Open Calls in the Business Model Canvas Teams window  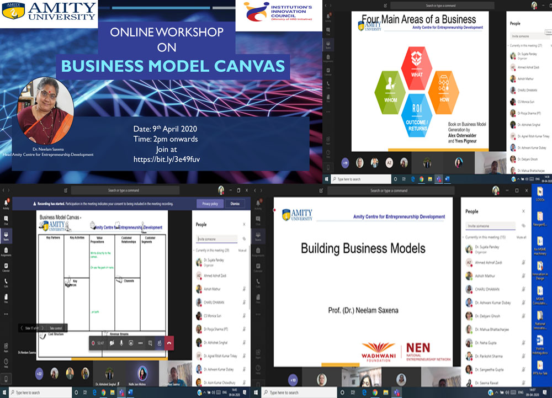click(6, 283)
